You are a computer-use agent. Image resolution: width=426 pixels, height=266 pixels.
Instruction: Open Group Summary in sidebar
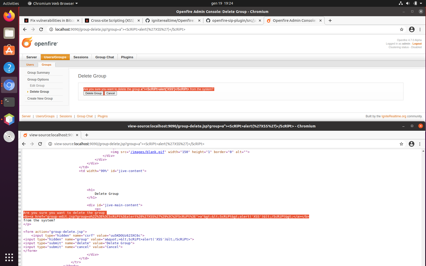39,73
